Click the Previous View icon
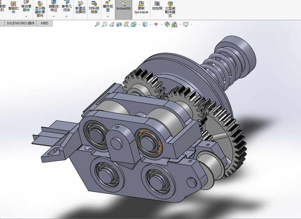This screenshot has height=219, width=301. tap(112, 24)
